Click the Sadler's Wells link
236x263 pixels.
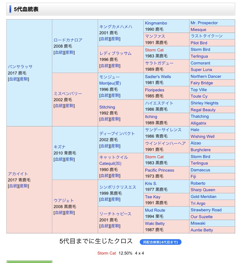[x=158, y=77]
